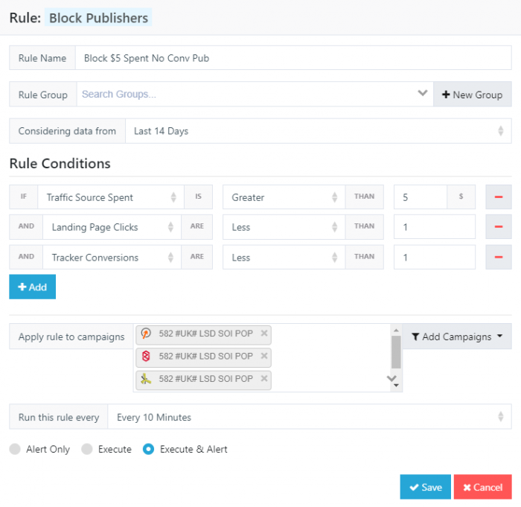Choose the Execute & Alert radio option
This screenshot has height=507, width=521.
coord(149,449)
